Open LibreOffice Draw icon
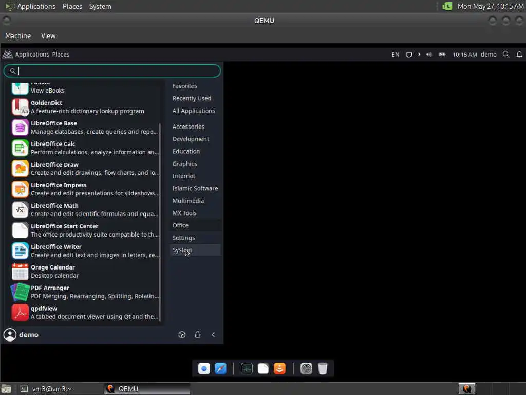The image size is (526, 395). [20, 169]
